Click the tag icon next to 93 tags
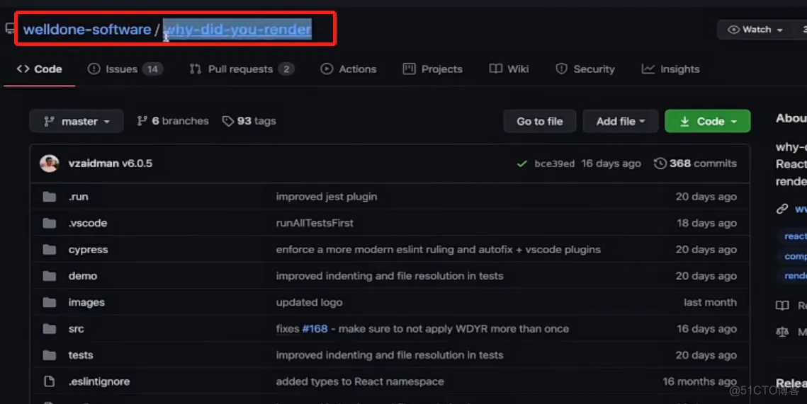This screenshot has height=404, width=807. pos(227,121)
